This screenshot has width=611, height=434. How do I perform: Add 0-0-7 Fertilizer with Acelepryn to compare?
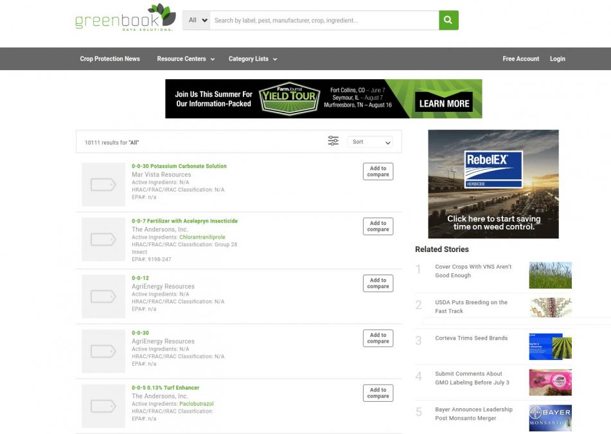coord(378,226)
